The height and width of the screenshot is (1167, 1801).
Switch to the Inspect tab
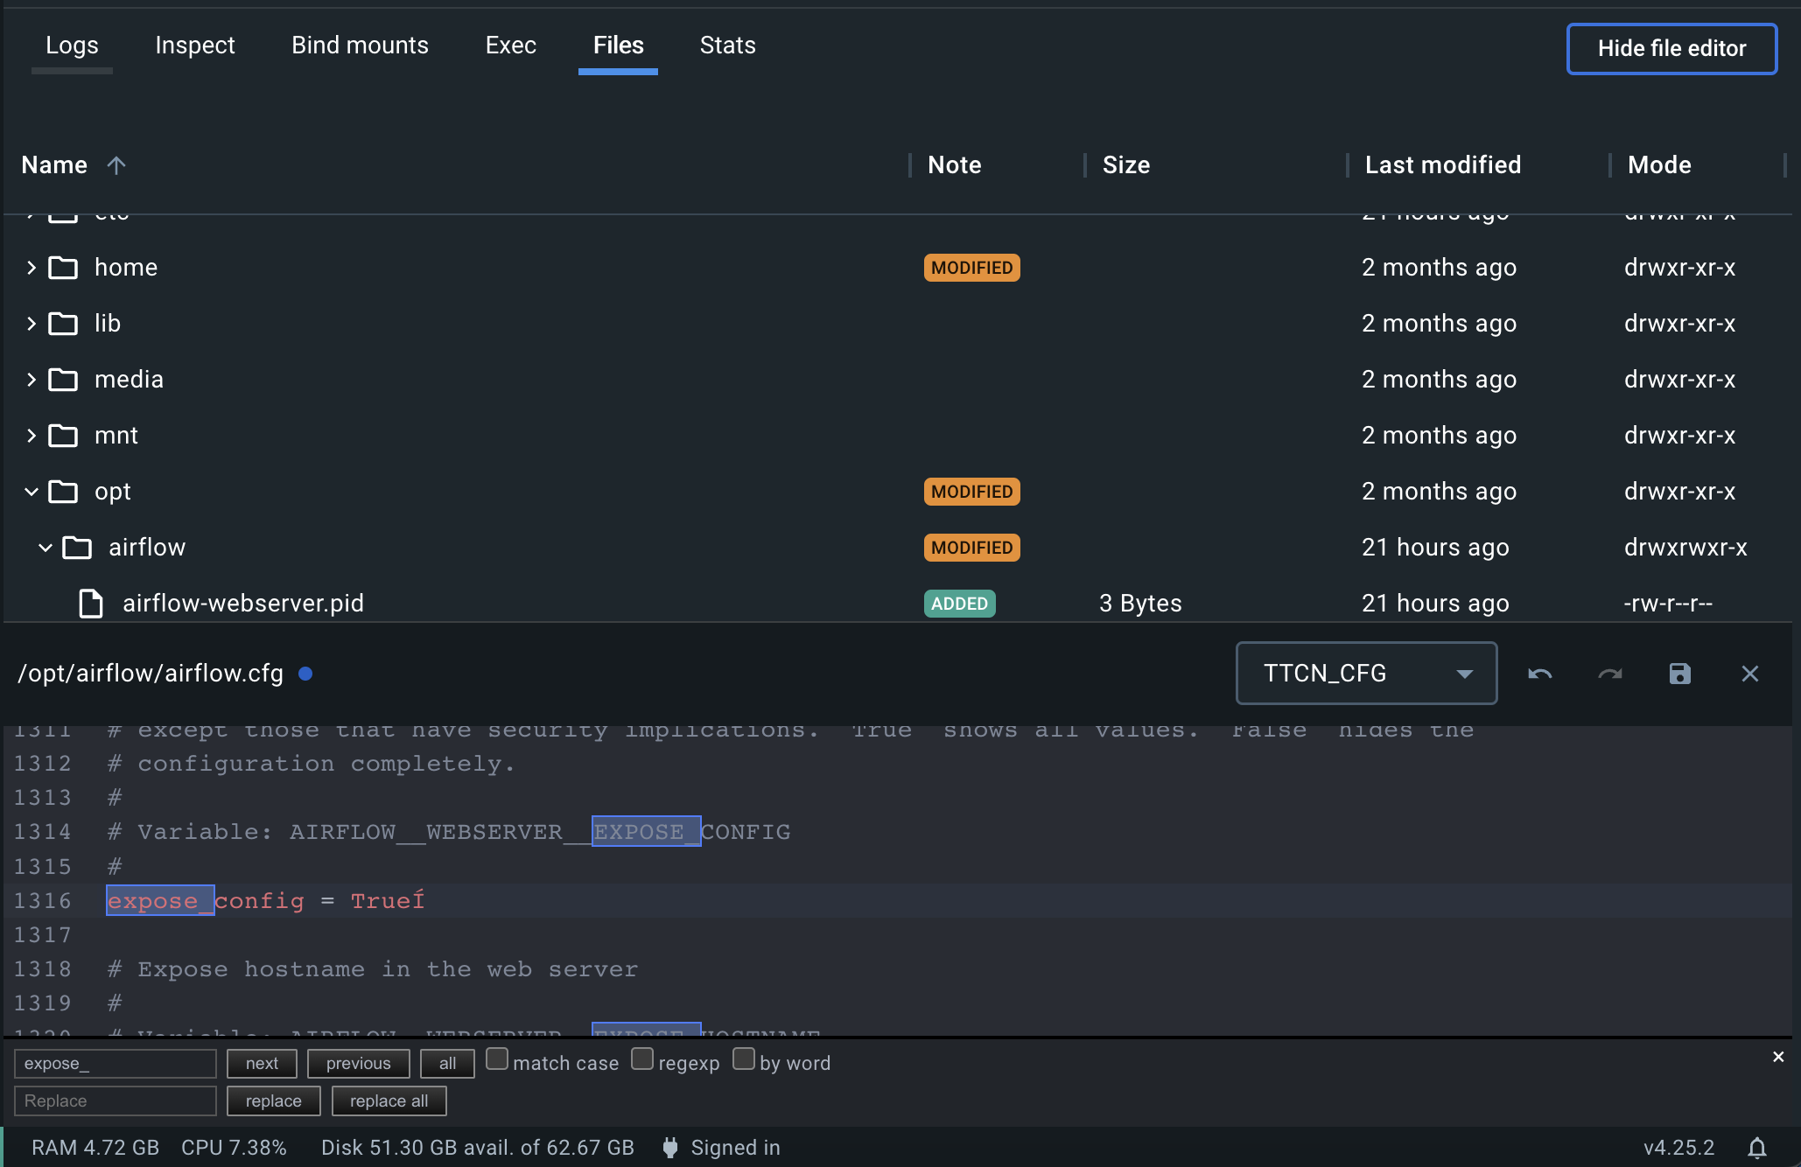195,45
